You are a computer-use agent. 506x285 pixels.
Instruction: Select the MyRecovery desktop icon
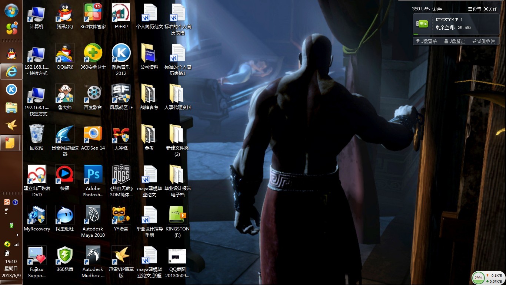tap(37, 219)
